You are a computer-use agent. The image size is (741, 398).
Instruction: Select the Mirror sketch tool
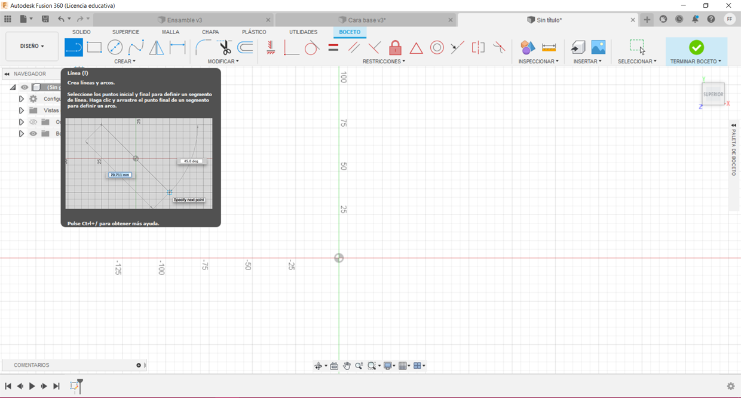coord(157,47)
